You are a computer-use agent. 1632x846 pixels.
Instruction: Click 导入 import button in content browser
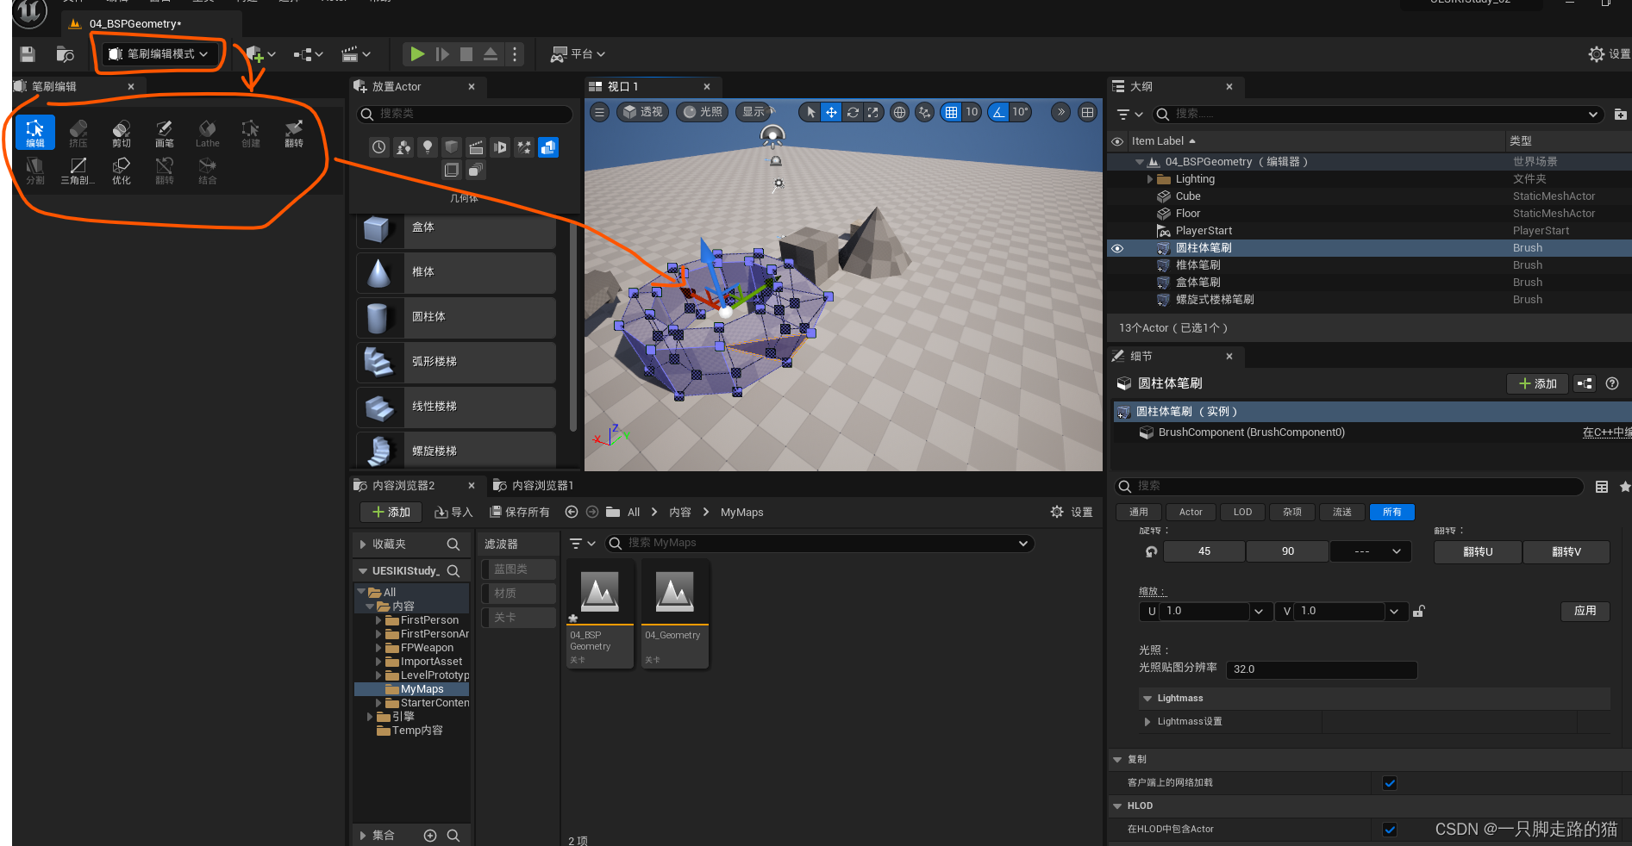pos(453,513)
